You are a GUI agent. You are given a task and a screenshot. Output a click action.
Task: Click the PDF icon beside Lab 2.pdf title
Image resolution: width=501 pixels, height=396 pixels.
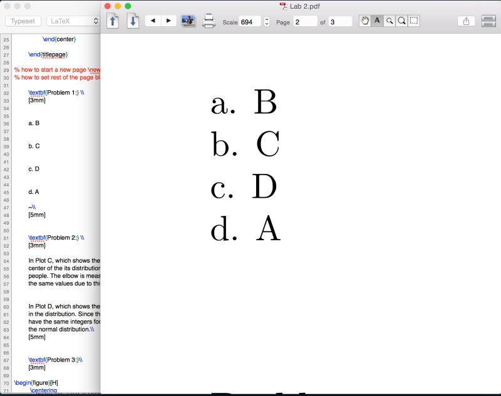point(284,6)
